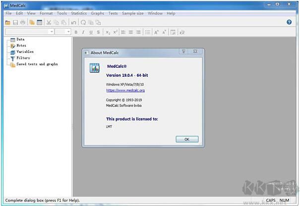Viewport: 300px width, 206px height.
Task: Open the Graphs menu
Action: pyautogui.click(x=97, y=13)
